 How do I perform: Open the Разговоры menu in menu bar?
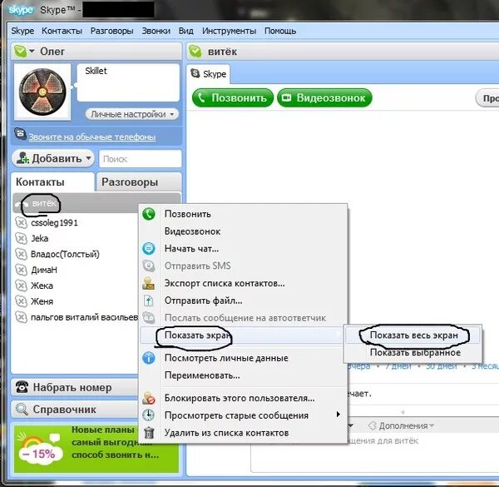tap(111, 31)
